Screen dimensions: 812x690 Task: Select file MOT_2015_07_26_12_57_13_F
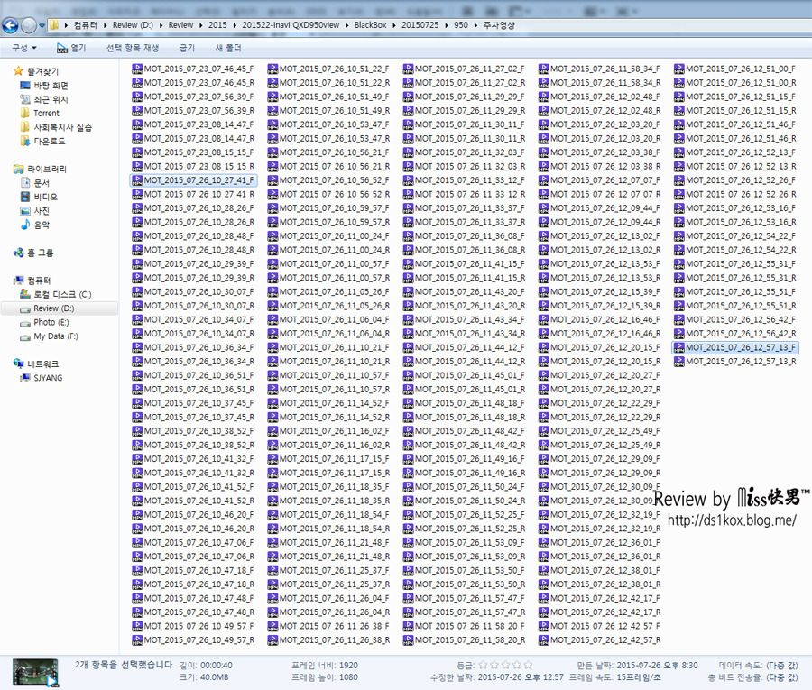coord(735,347)
